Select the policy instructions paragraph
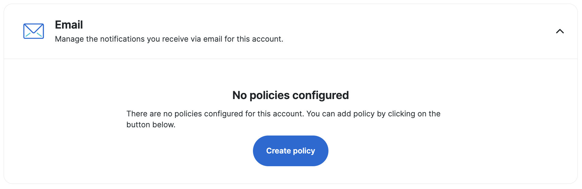 283,119
